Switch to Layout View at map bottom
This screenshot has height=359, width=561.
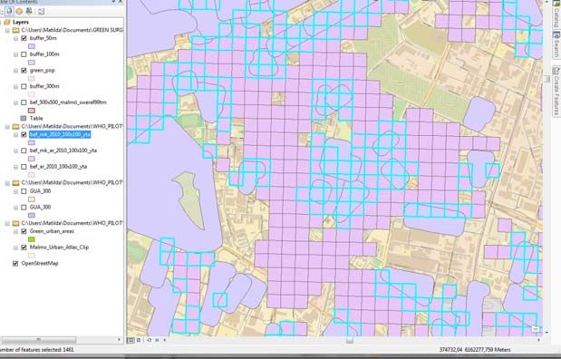click(x=139, y=340)
